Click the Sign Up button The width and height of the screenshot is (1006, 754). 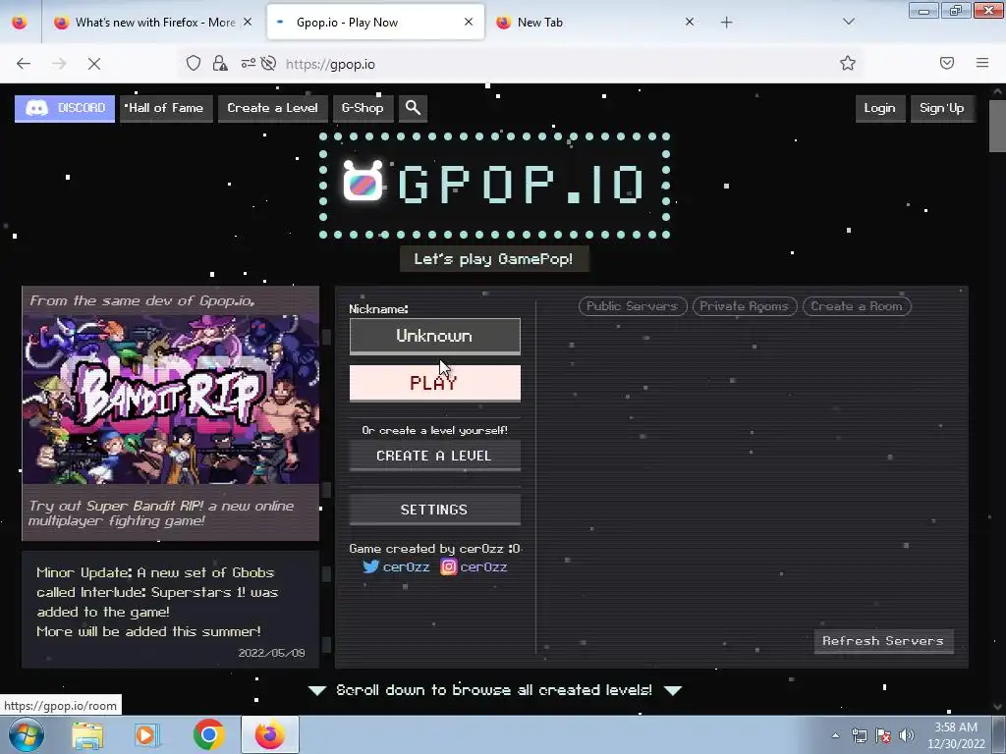coord(942,108)
